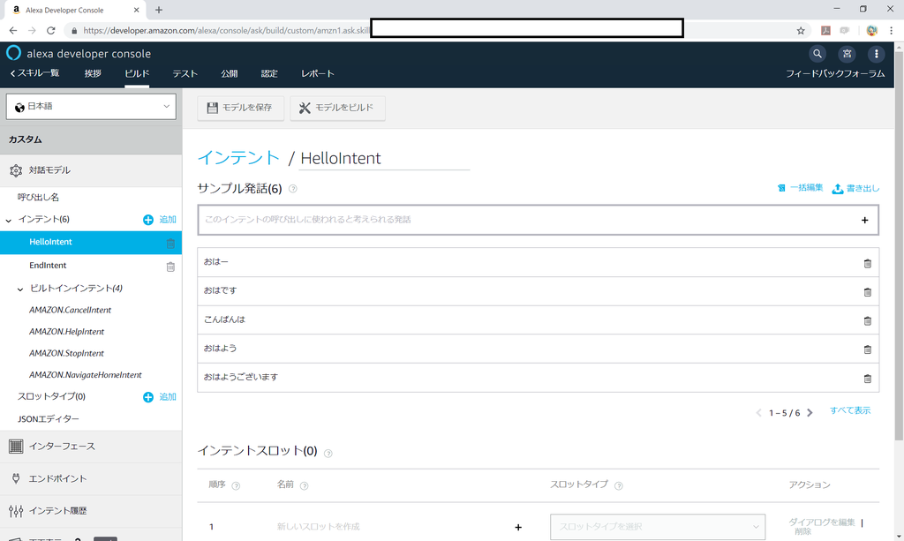Reload the page in the browser
This screenshot has height=541, width=904.
pyautogui.click(x=50, y=31)
